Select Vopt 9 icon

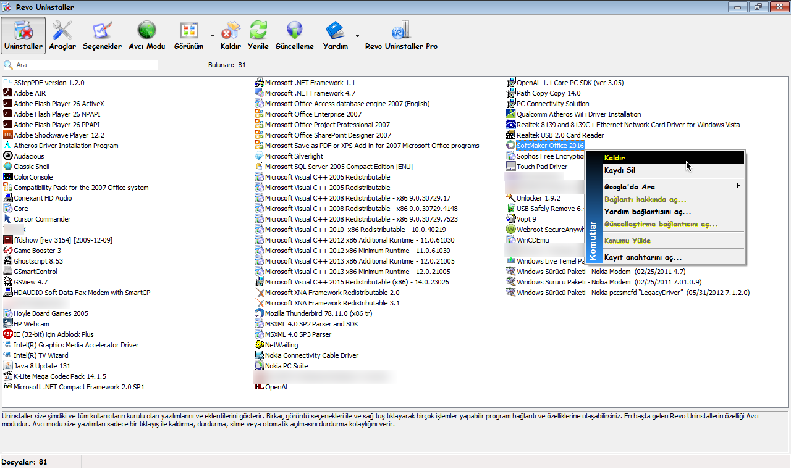[511, 219]
